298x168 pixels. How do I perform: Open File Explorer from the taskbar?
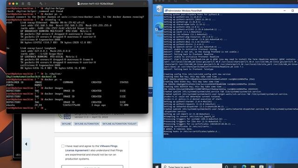(253, 167)
